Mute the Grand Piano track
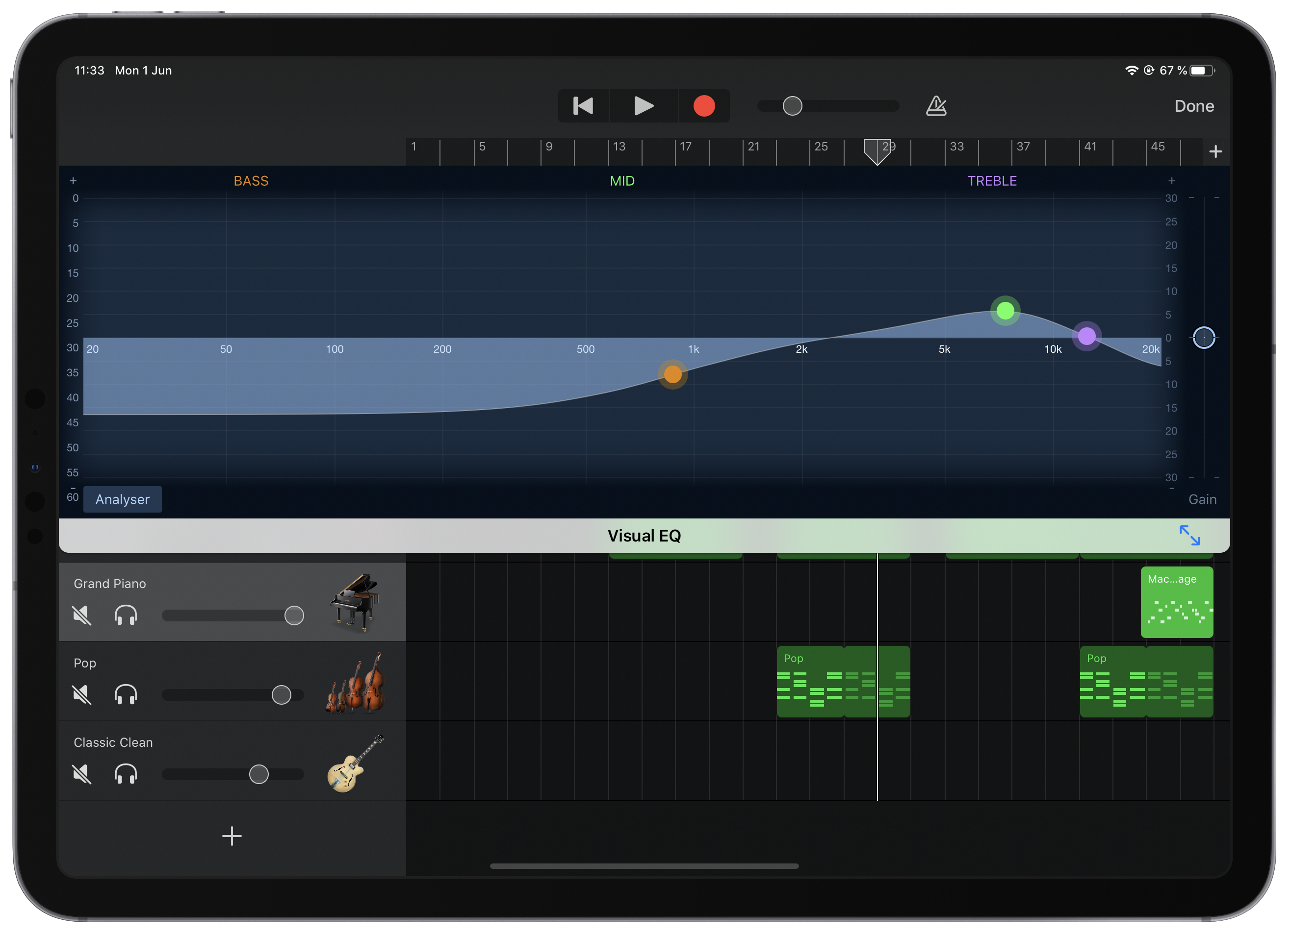Screen dimensions: 1290x935 82,615
